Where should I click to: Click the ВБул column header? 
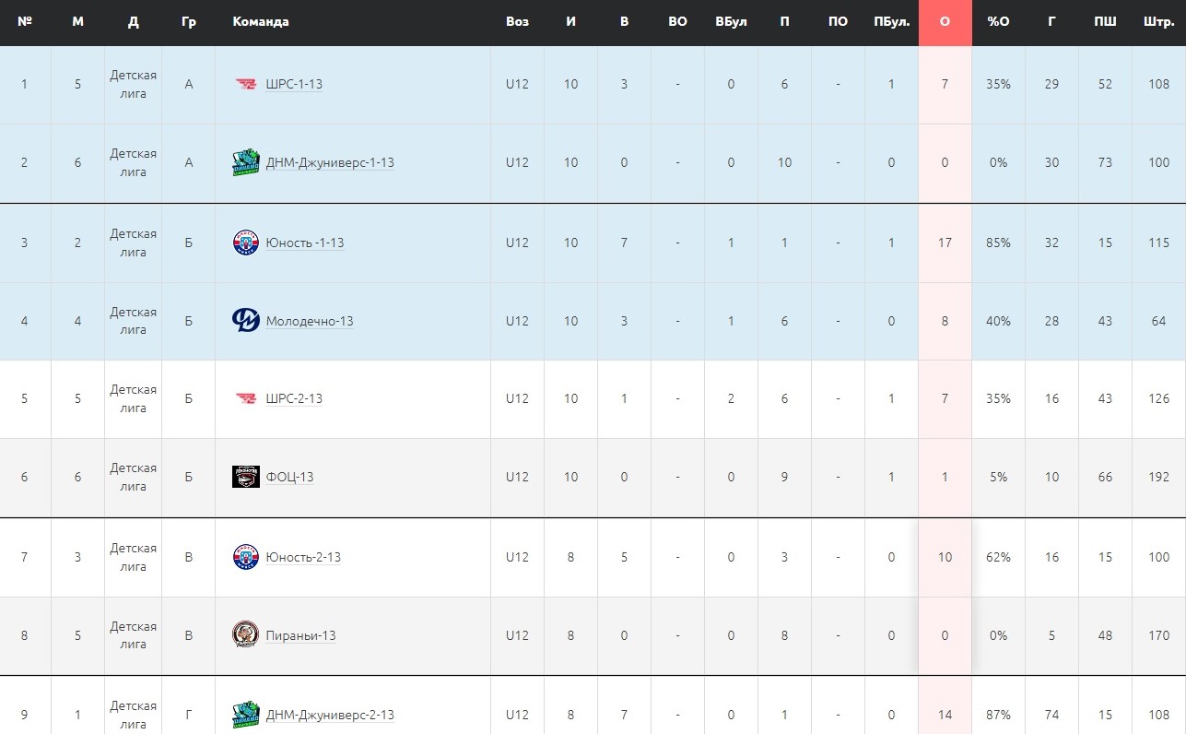pos(731,22)
